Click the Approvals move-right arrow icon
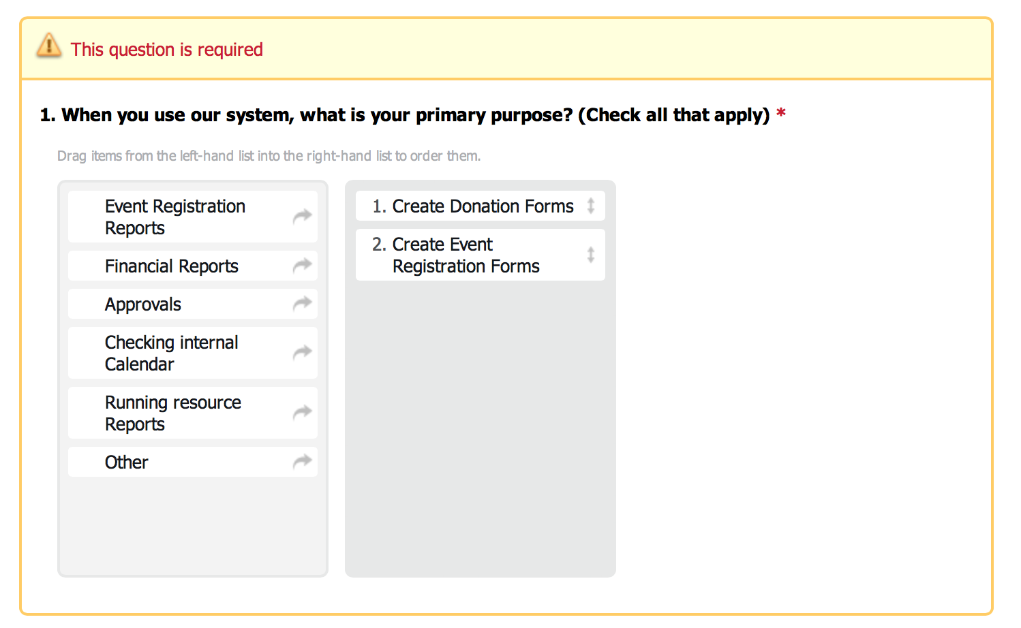The width and height of the screenshot is (1021, 628). pyautogui.click(x=302, y=304)
